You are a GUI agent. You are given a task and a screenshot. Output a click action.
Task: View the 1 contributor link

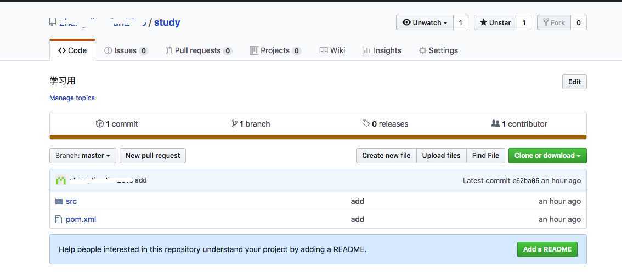519,124
